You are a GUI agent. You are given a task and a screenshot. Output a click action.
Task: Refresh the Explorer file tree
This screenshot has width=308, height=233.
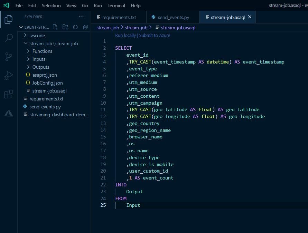(75, 27)
